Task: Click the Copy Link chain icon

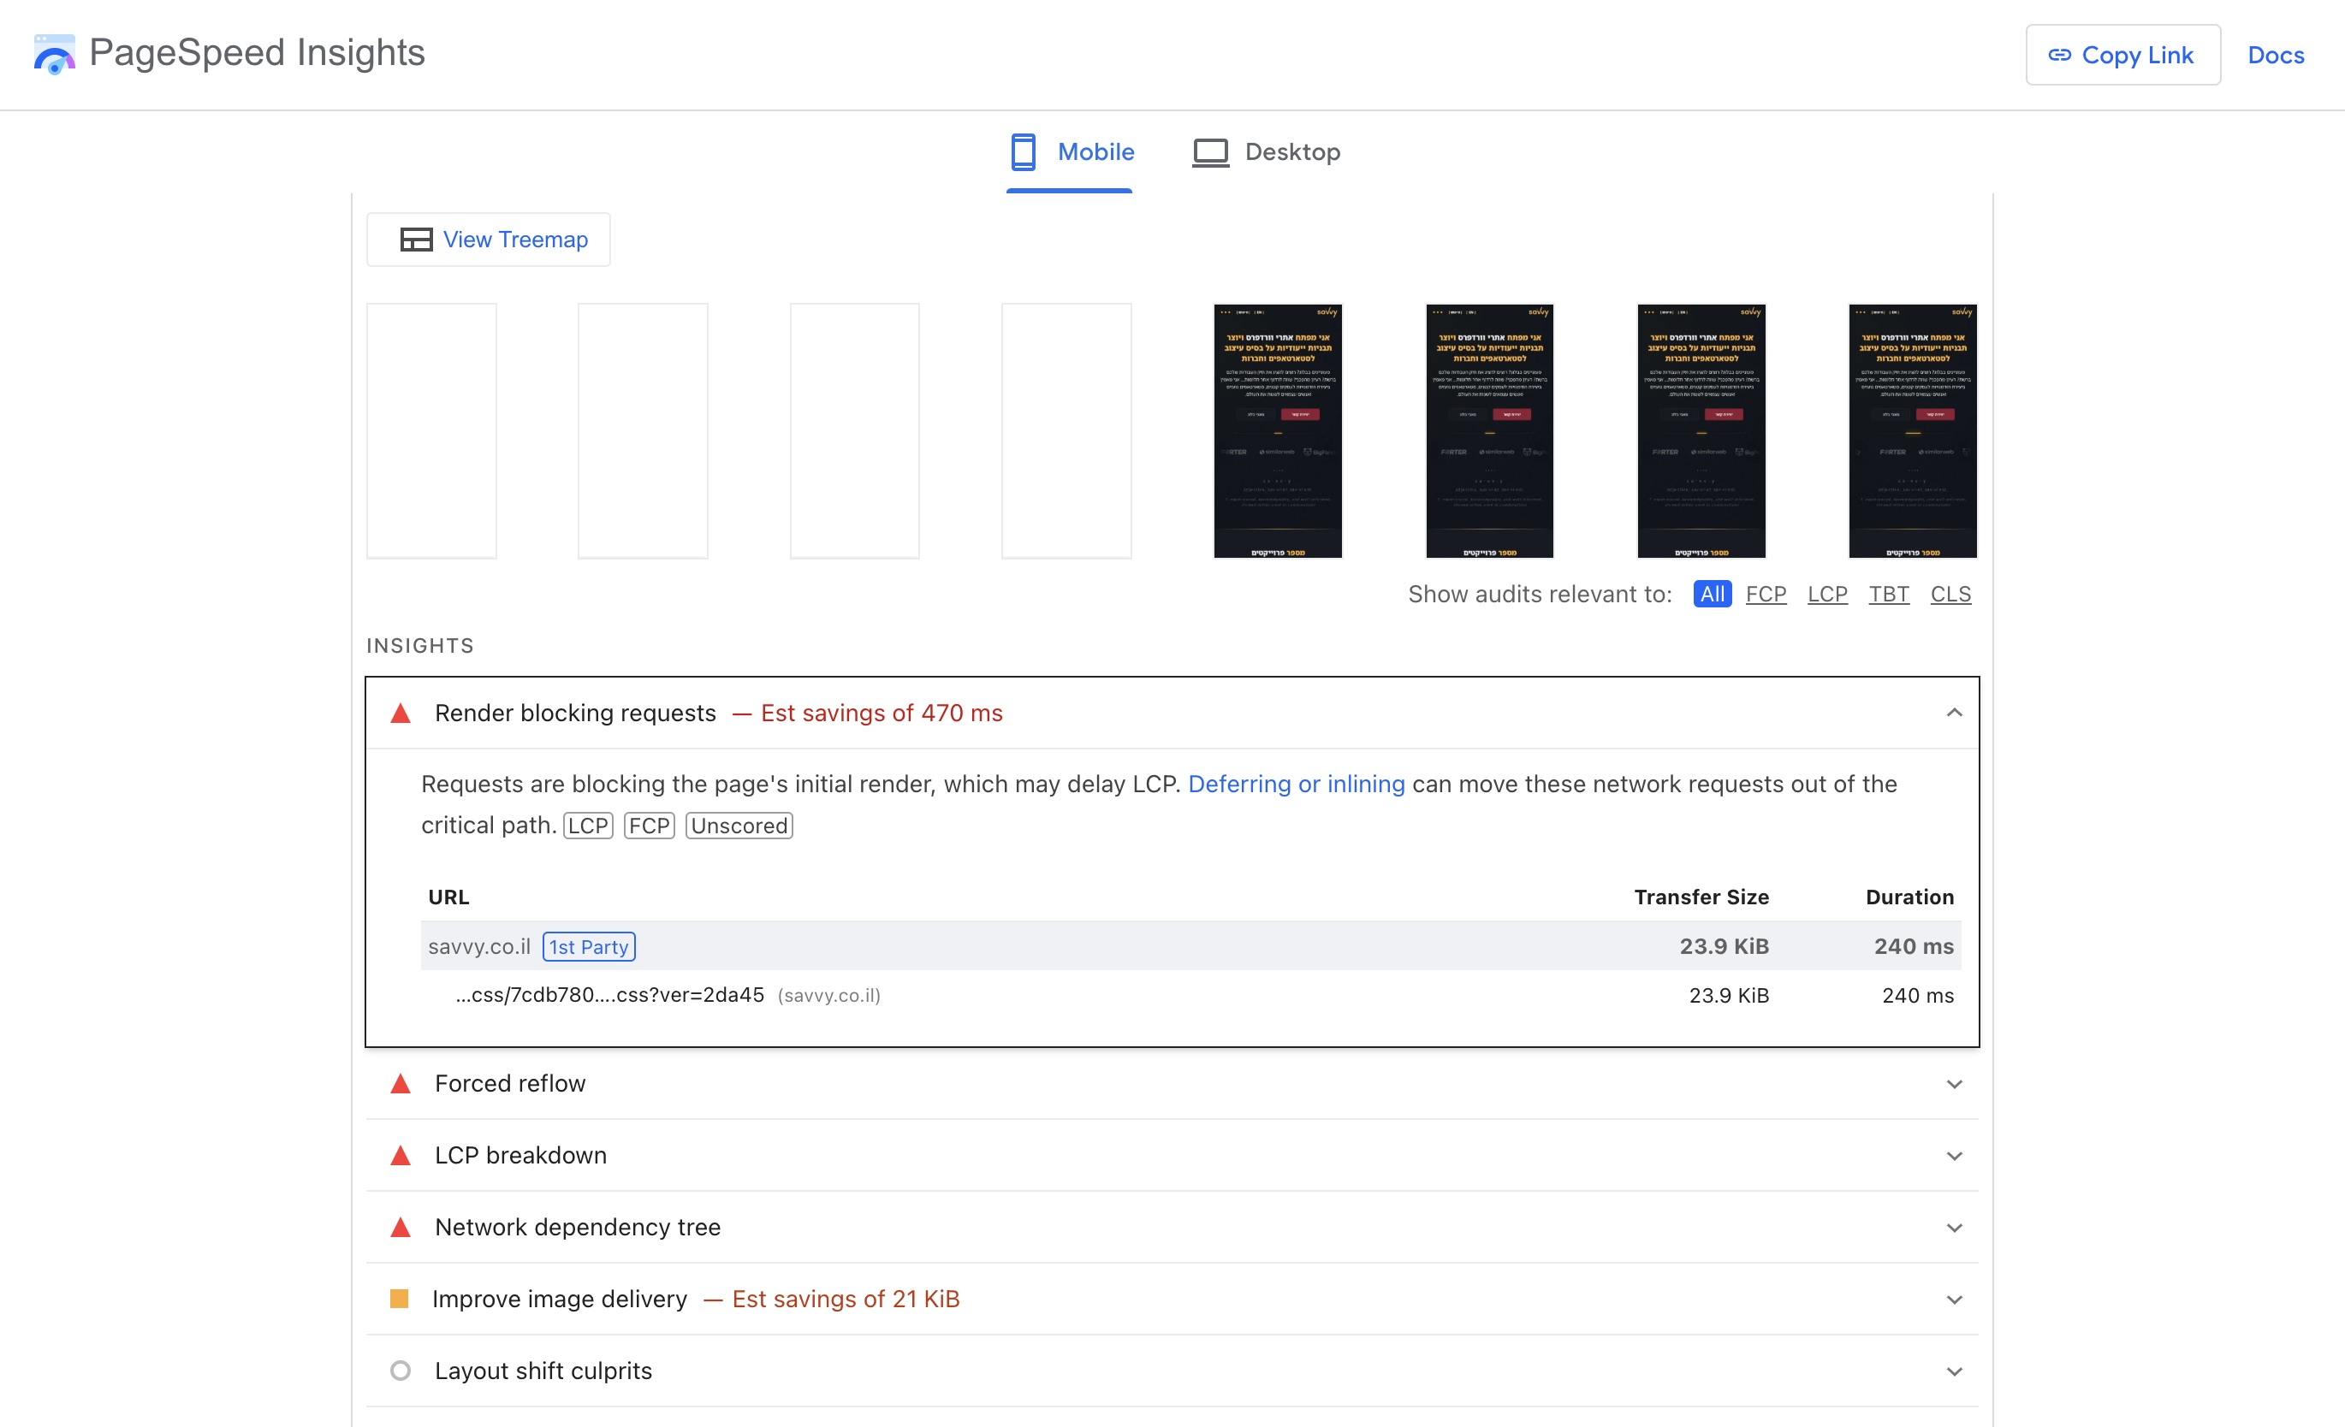Action: [x=2058, y=55]
